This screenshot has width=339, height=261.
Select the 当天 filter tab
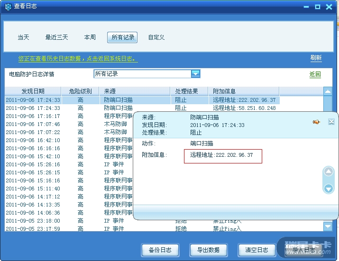[x=23, y=37]
